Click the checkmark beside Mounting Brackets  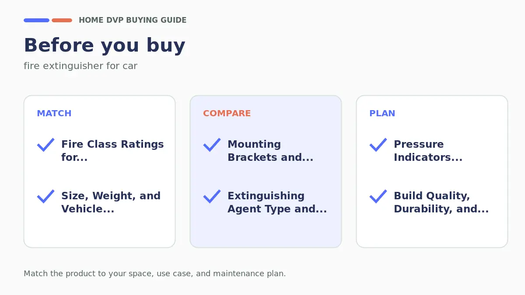pyautogui.click(x=212, y=145)
